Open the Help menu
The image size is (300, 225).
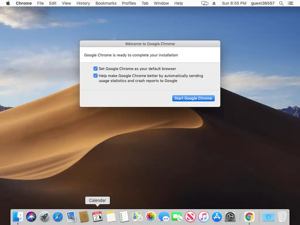[178, 3]
